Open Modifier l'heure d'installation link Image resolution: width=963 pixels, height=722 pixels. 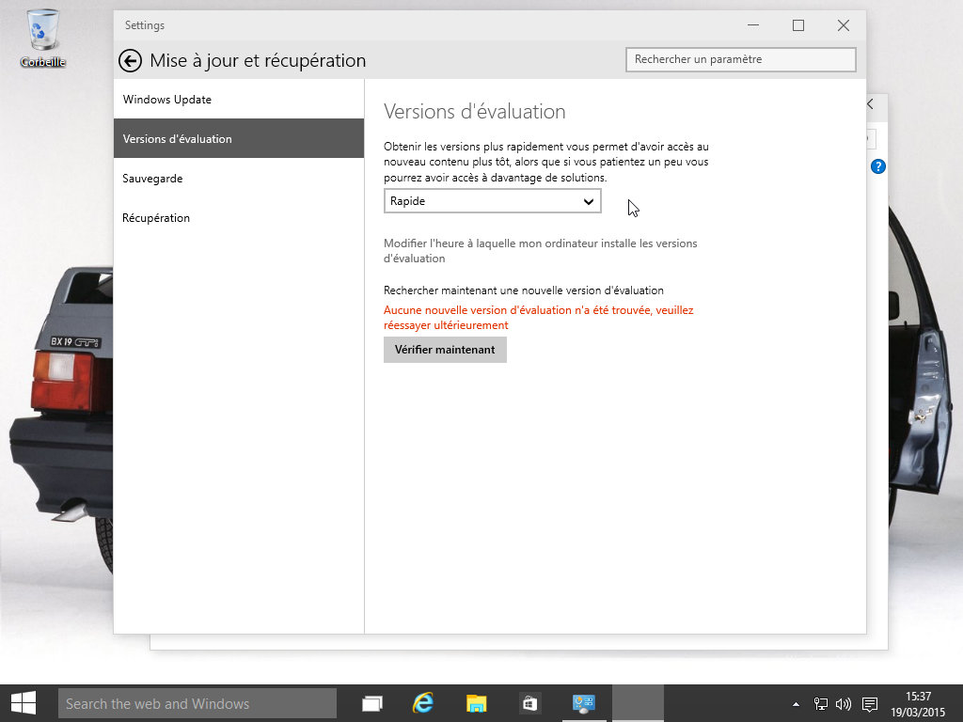tap(540, 250)
